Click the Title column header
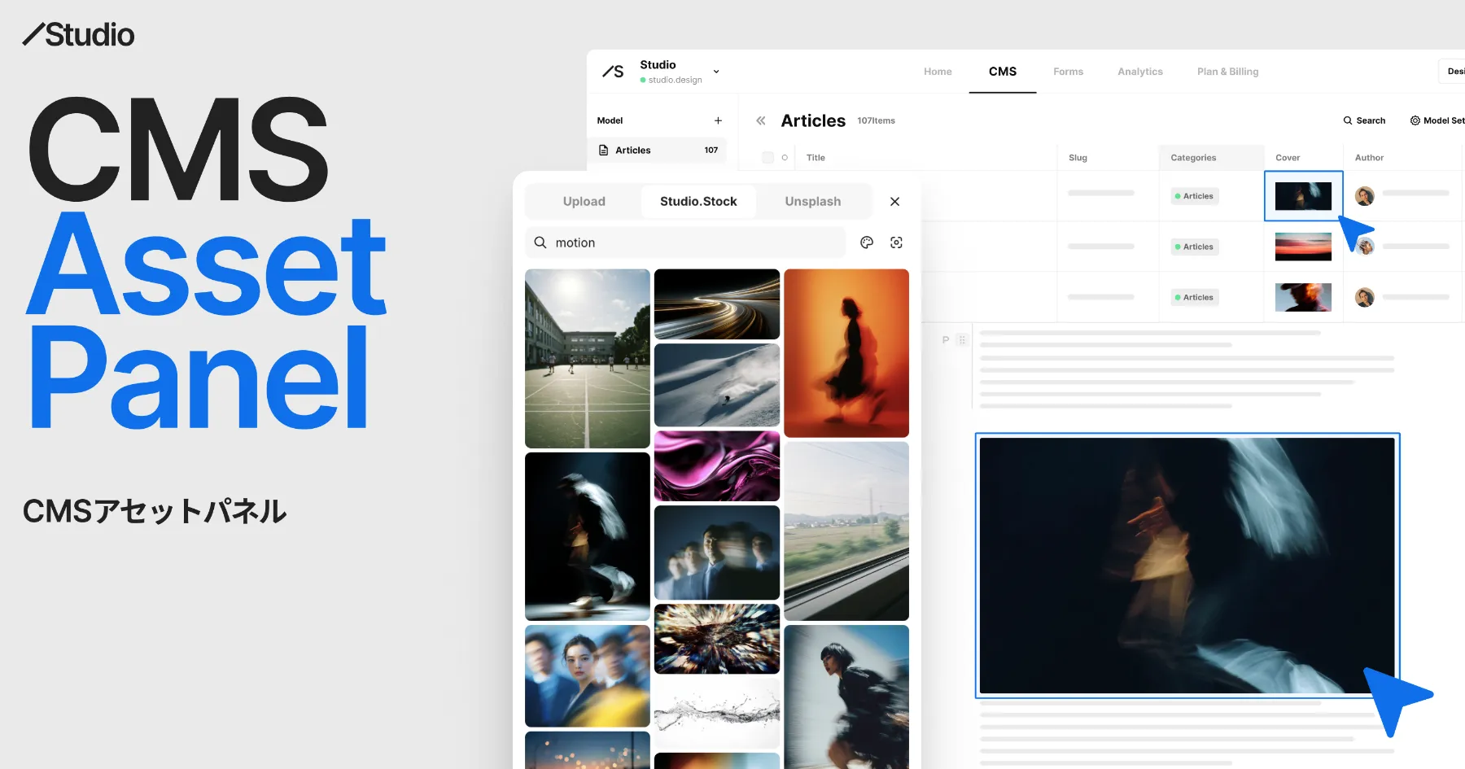 pyautogui.click(x=816, y=158)
